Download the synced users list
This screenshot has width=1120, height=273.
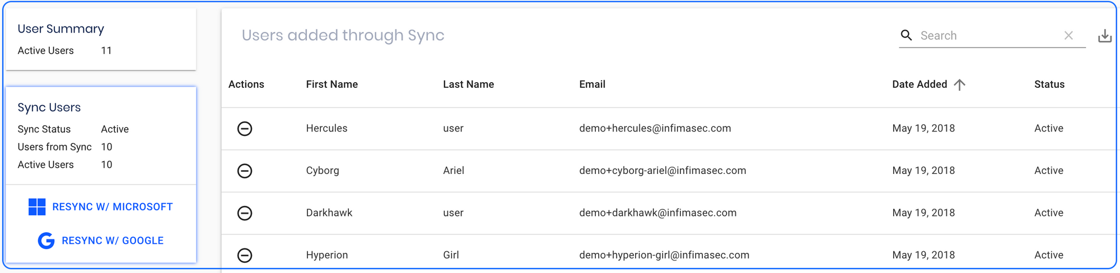1104,36
